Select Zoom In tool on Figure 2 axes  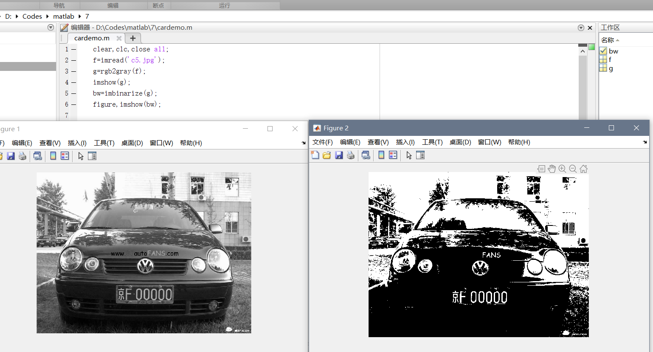562,169
